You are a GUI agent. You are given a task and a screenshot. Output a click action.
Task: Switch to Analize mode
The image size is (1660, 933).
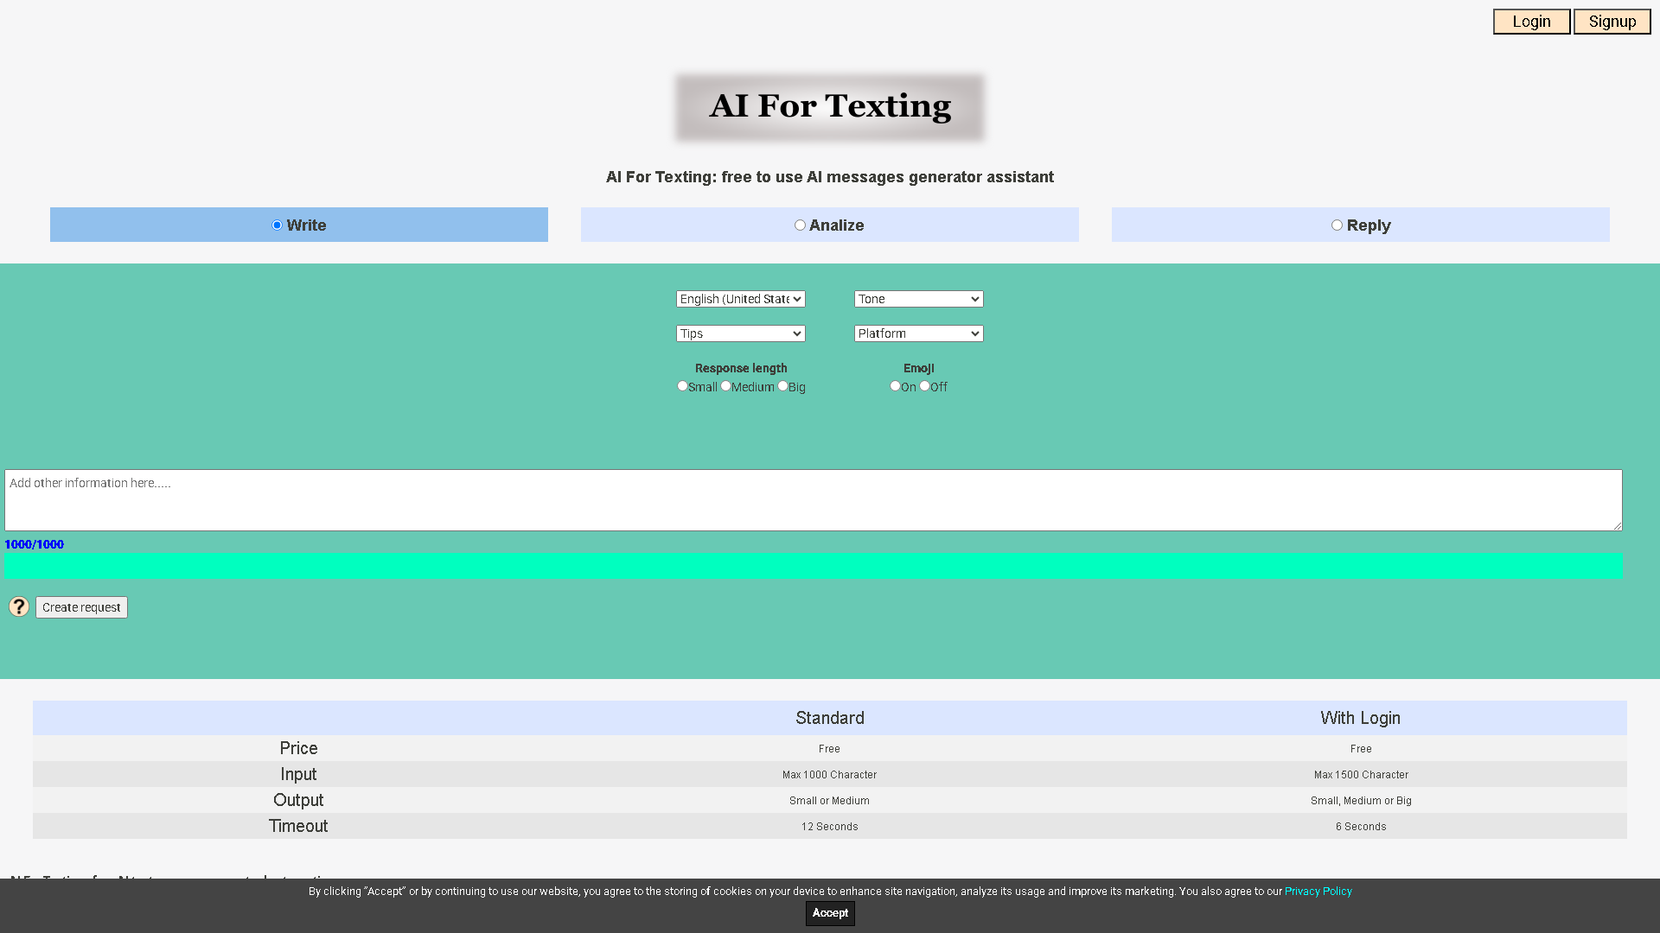click(x=800, y=225)
